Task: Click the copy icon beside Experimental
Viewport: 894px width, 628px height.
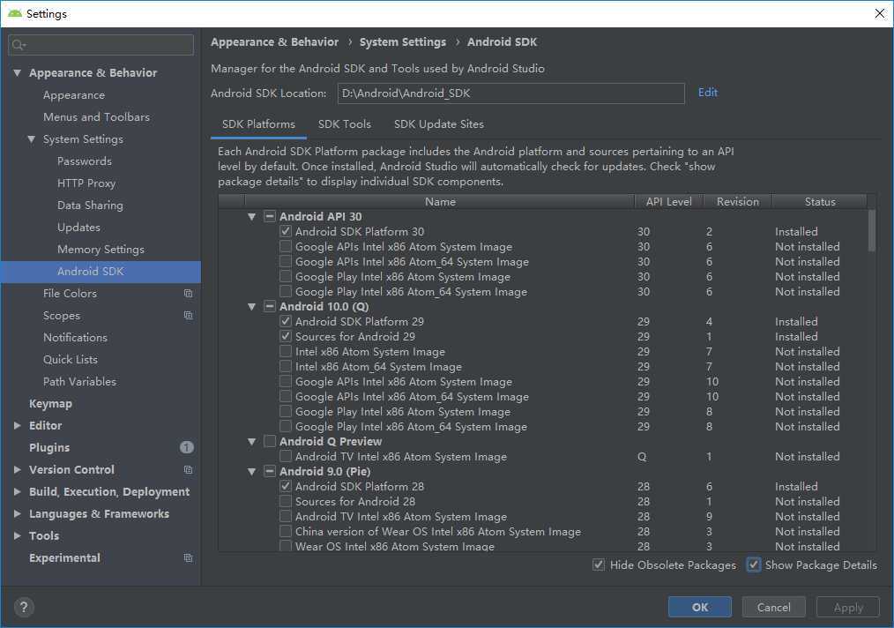Action: point(188,557)
